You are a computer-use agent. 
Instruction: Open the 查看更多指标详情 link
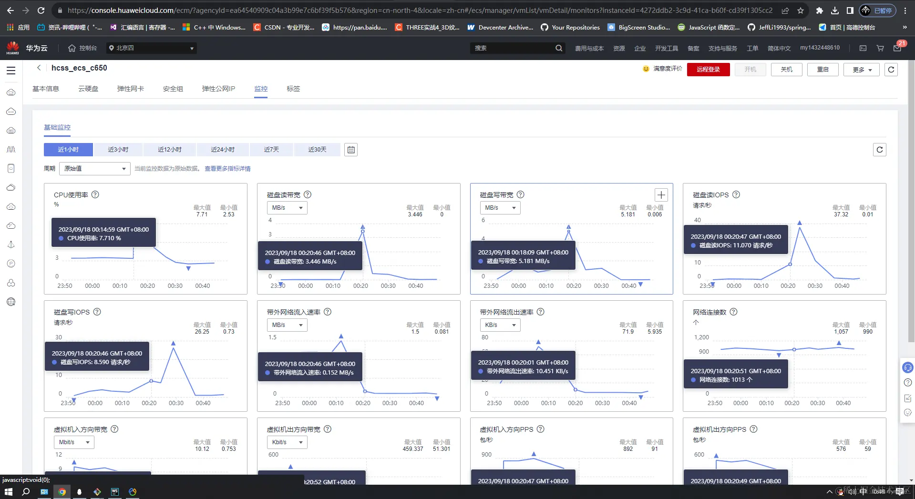(227, 169)
